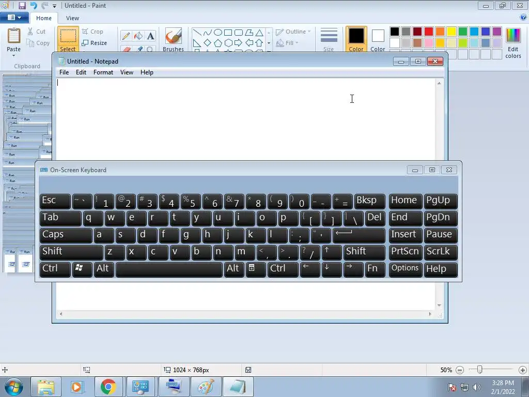529x397 pixels.
Task: Open Windows Media Player from taskbar
Action: click(x=77, y=387)
